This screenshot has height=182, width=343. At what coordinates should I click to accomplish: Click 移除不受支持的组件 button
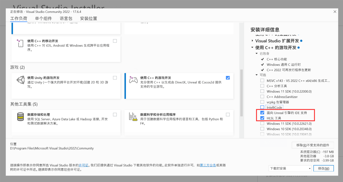(x=313, y=145)
